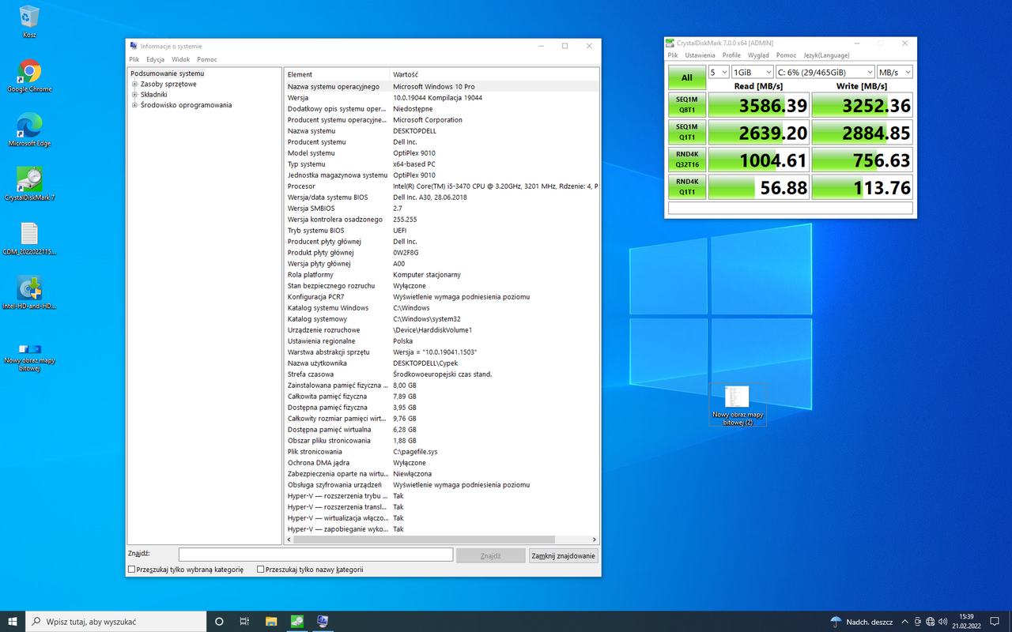This screenshot has width=1012, height=632.
Task: Click the 'Zamknij znajdowanie' button
Action: tap(563, 555)
